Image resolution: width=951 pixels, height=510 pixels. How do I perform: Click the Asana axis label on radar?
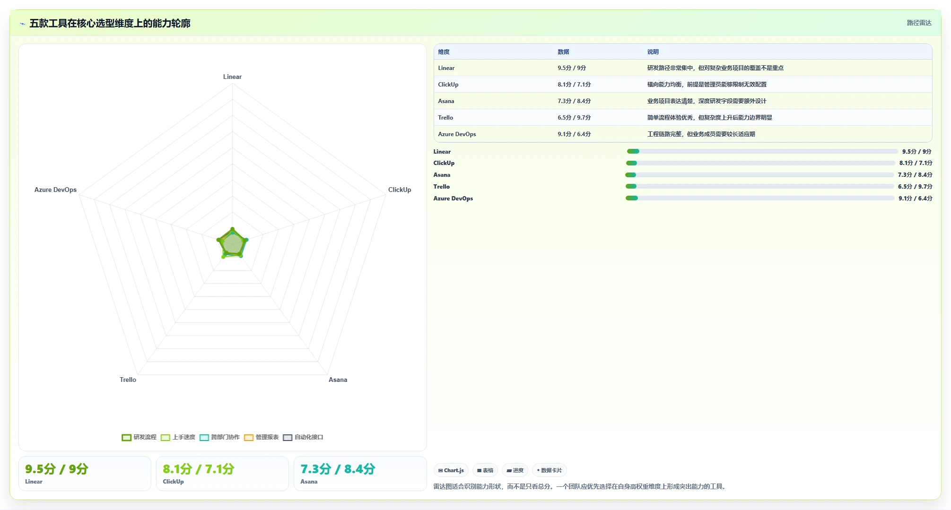tap(338, 380)
